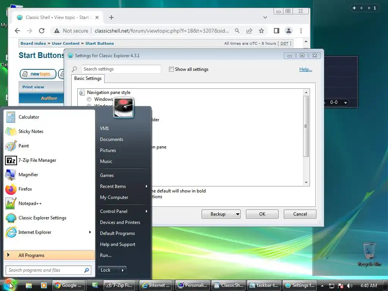Click Search programs and files box
388x291 pixels.
48,270
